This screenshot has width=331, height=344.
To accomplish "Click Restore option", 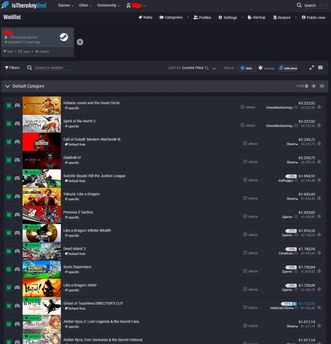I will click(282, 17).
